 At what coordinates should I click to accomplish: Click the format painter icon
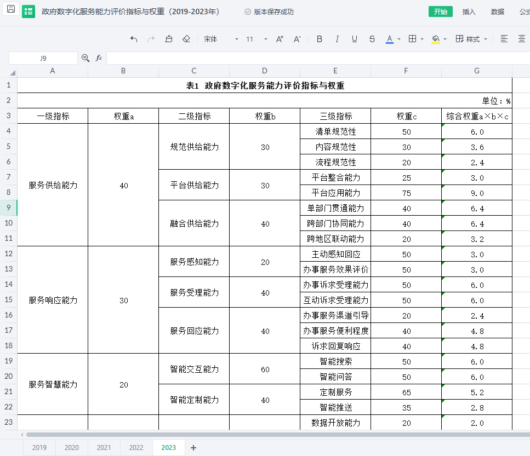click(169, 39)
